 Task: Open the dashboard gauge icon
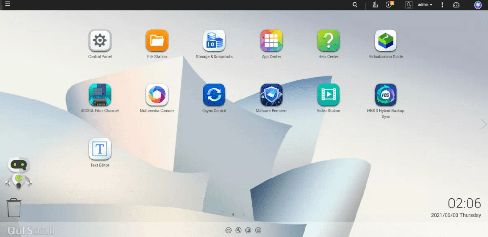tap(456, 5)
